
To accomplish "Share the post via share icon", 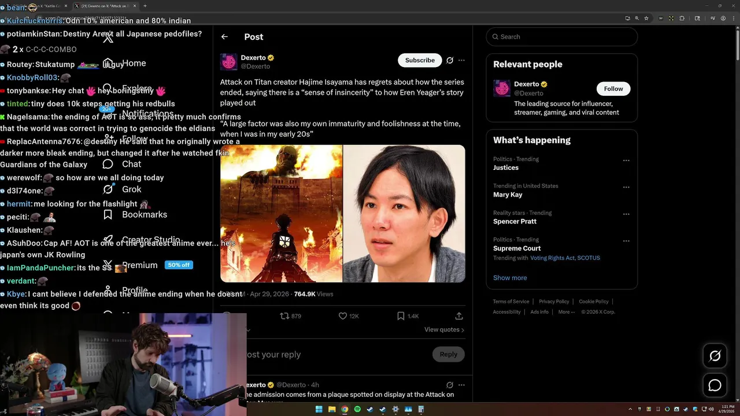I will point(459,316).
